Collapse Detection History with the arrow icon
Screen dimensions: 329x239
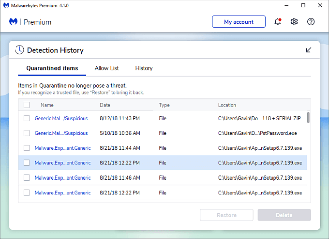309,50
